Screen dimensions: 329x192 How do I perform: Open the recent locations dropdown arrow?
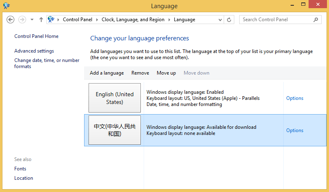[32, 20]
